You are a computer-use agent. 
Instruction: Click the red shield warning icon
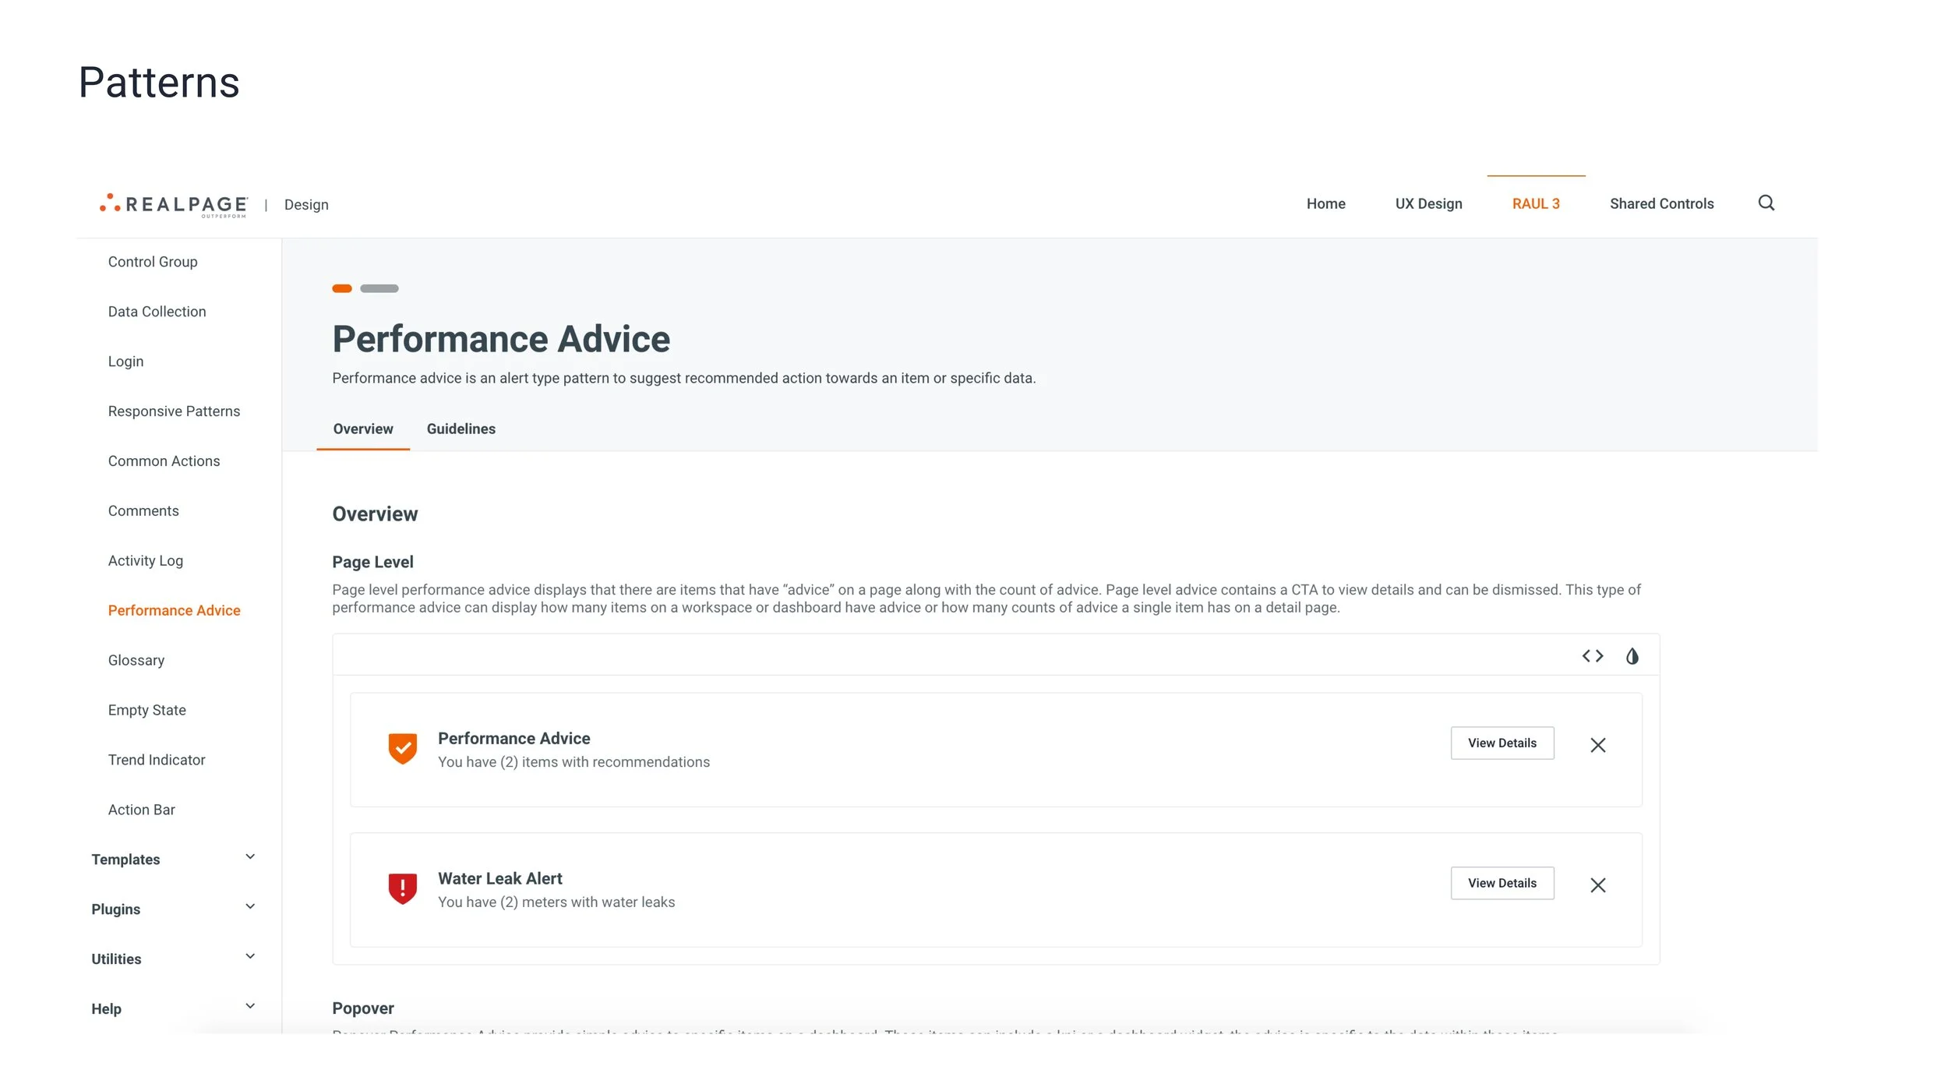(402, 888)
